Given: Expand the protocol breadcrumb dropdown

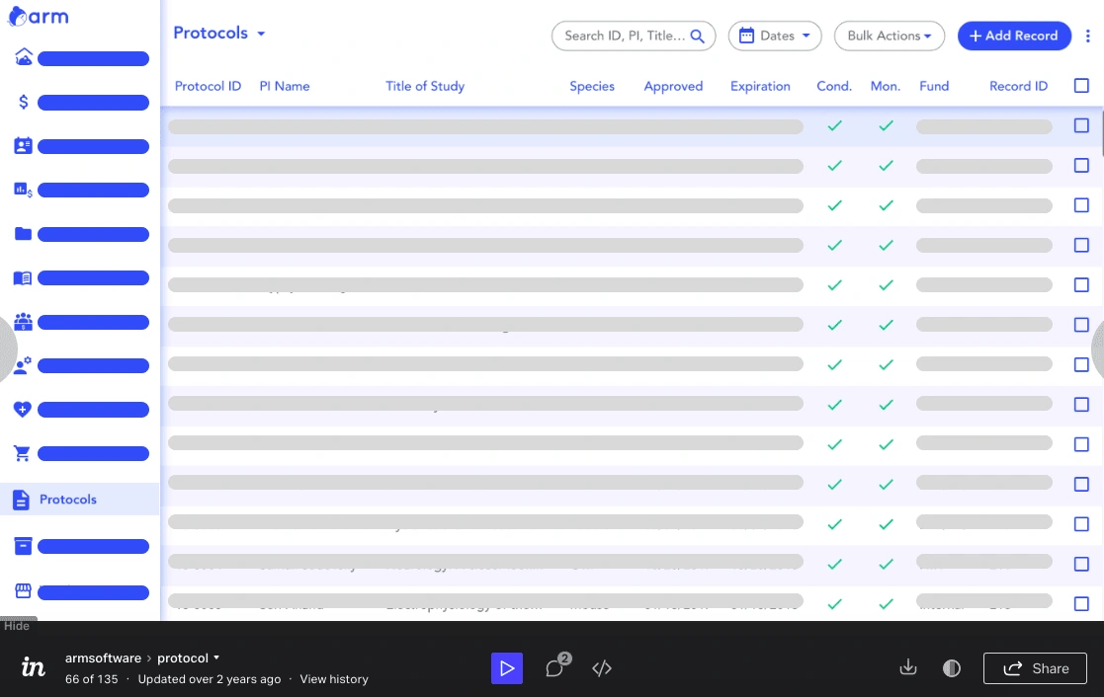Looking at the screenshot, I should tap(216, 658).
